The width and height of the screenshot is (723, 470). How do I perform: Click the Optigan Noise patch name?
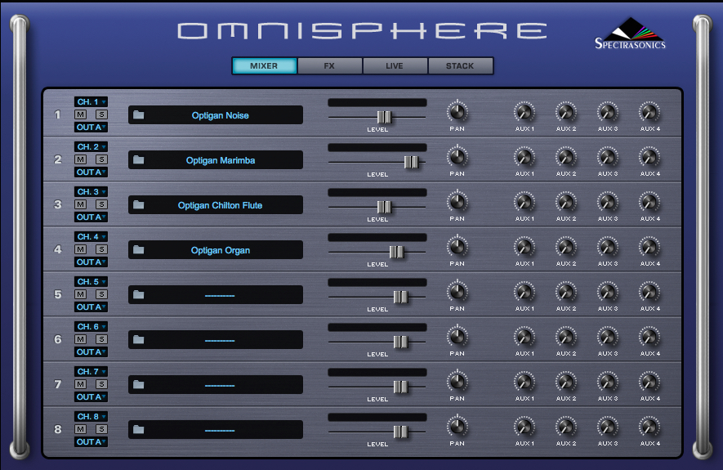[x=221, y=115]
